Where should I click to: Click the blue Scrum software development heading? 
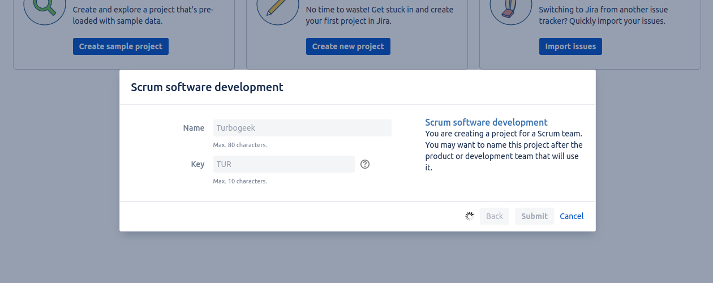click(486, 122)
